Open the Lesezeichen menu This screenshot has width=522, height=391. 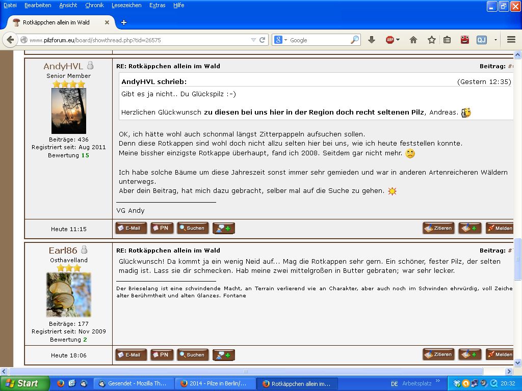click(x=126, y=5)
